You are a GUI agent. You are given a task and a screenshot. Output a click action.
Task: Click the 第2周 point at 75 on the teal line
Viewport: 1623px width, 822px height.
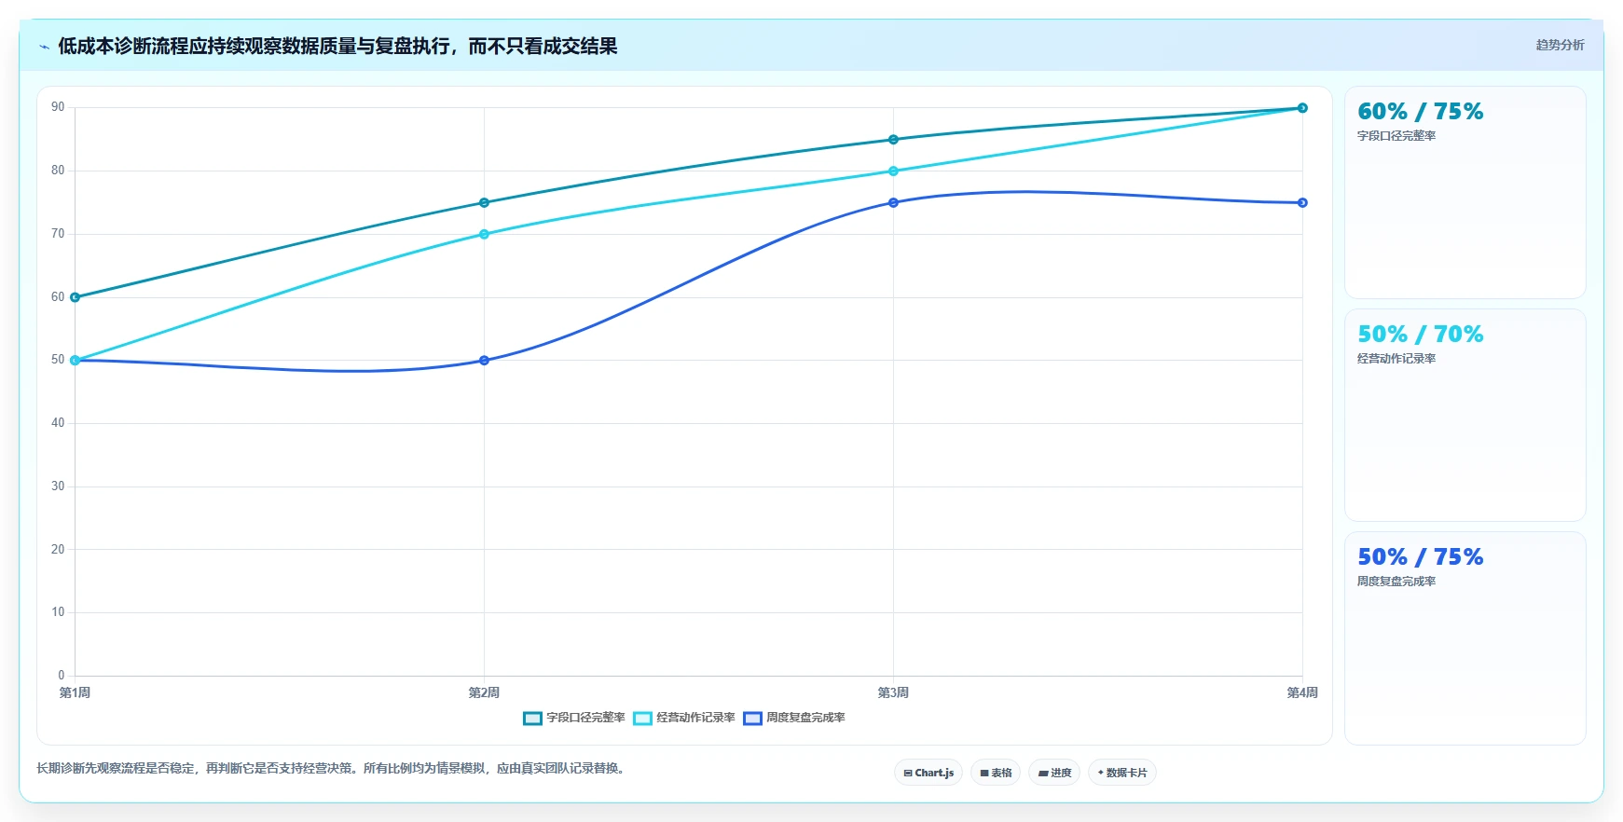coord(484,202)
